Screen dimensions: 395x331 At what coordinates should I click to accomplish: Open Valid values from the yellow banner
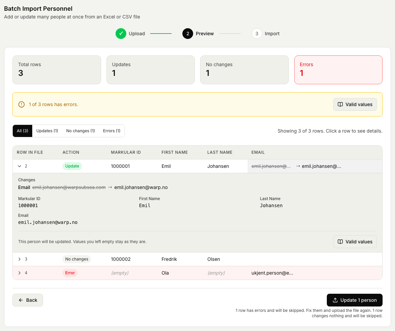pos(355,104)
